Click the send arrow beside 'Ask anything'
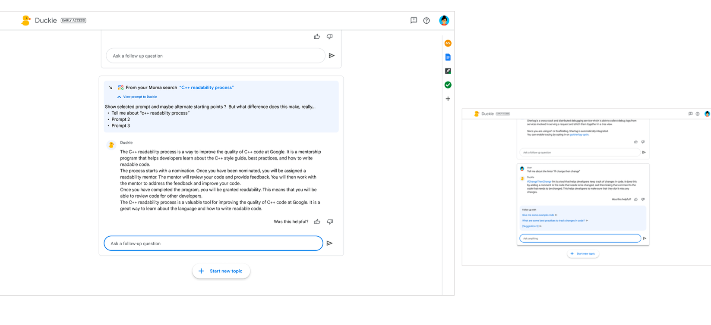Image resolution: width=711 pixels, height=325 pixels. click(x=645, y=238)
